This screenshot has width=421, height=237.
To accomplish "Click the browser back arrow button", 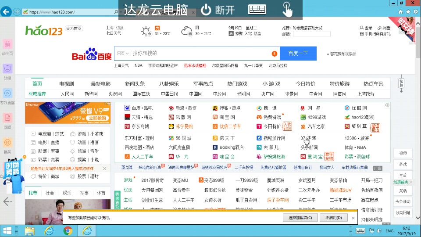I will 6,12.
